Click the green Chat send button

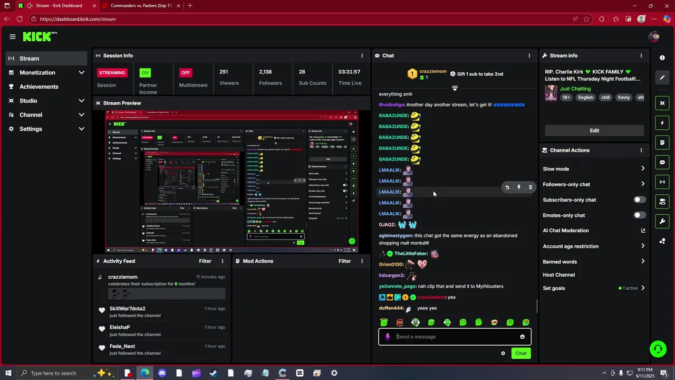[521, 353]
